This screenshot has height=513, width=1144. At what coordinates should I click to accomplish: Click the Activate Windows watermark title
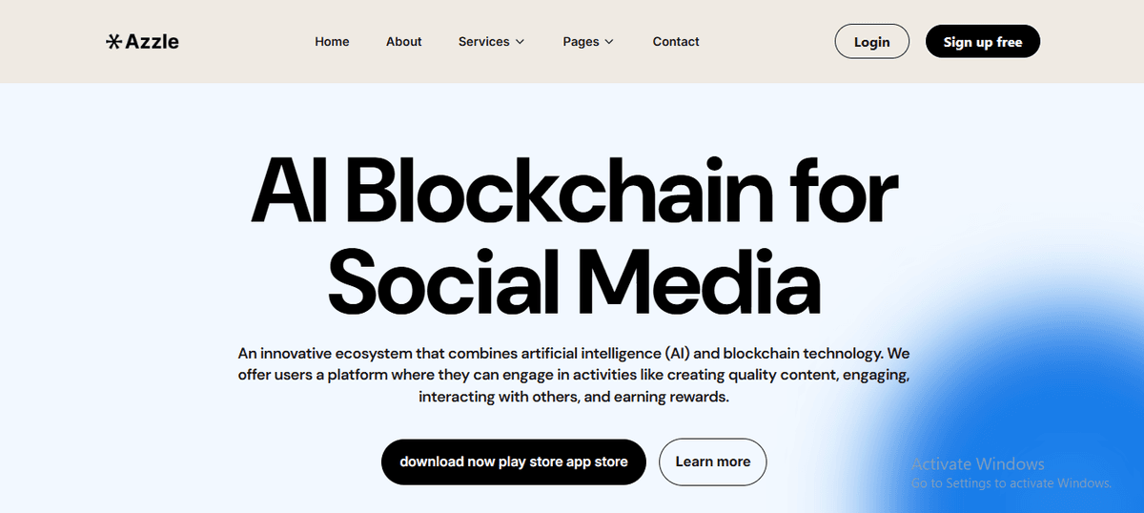coord(977,464)
